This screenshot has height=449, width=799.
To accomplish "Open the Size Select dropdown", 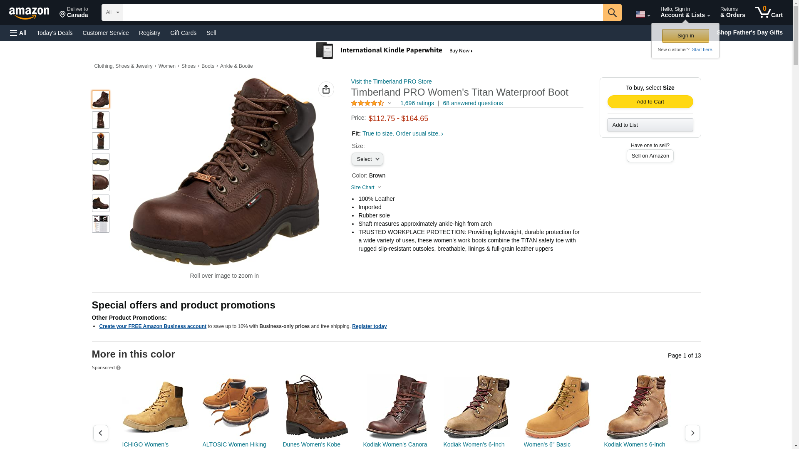I will point(367,159).
